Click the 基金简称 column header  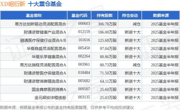(34, 16)
